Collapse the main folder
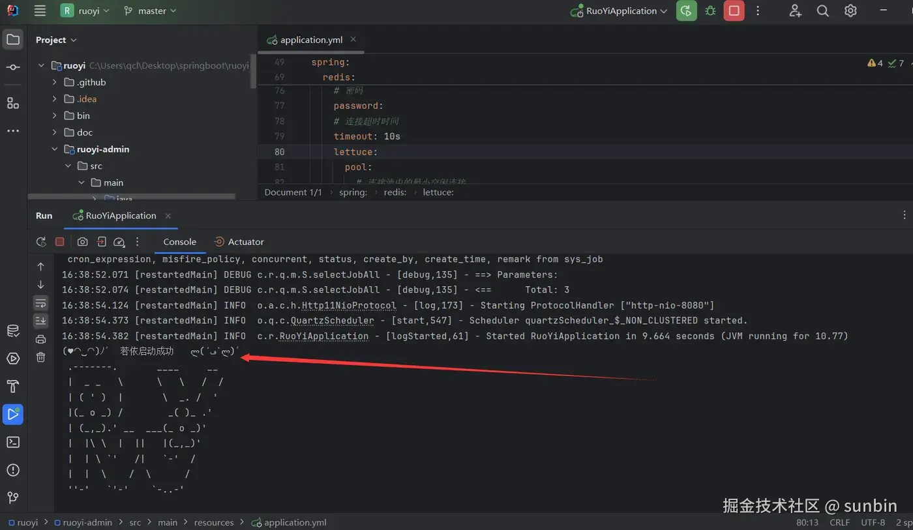Viewport: 913px width, 530px height. point(82,183)
